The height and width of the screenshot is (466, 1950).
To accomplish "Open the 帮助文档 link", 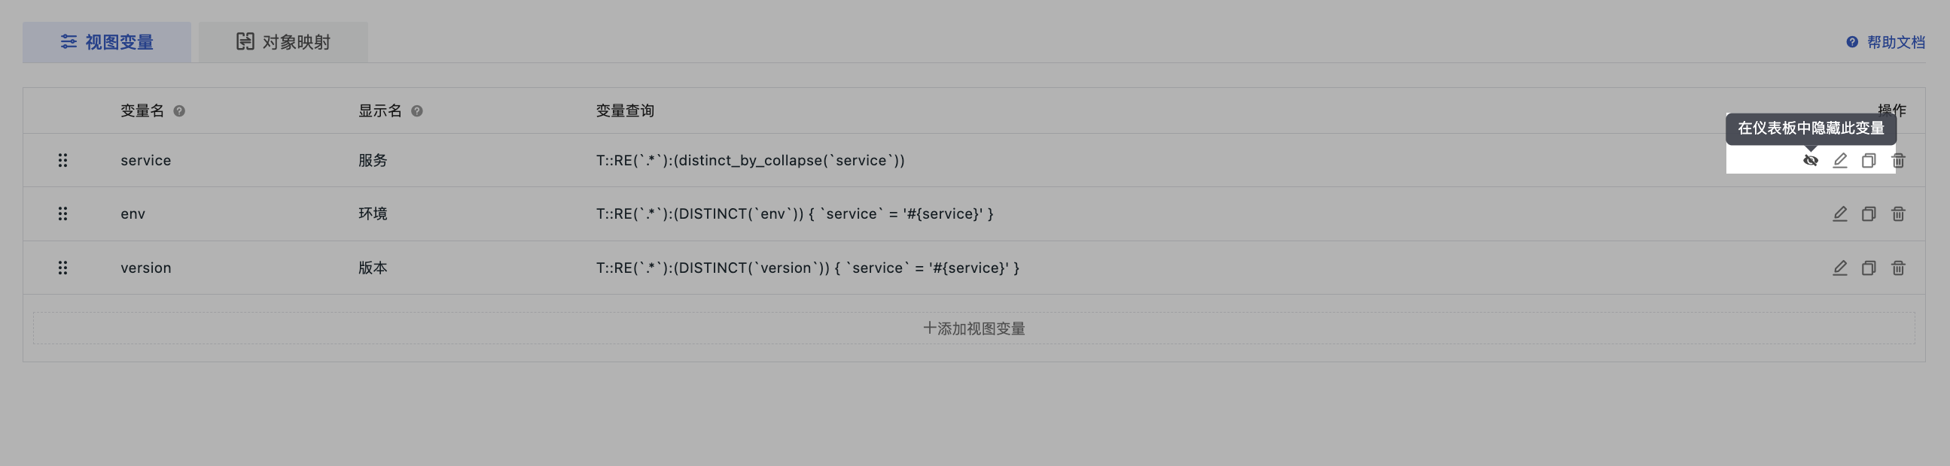I will pyautogui.click(x=1885, y=42).
